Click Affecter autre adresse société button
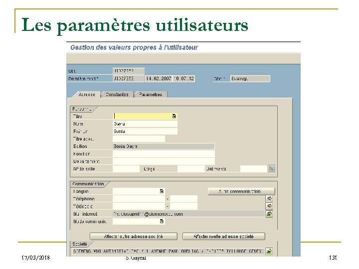359x269 pixels. tap(134, 236)
